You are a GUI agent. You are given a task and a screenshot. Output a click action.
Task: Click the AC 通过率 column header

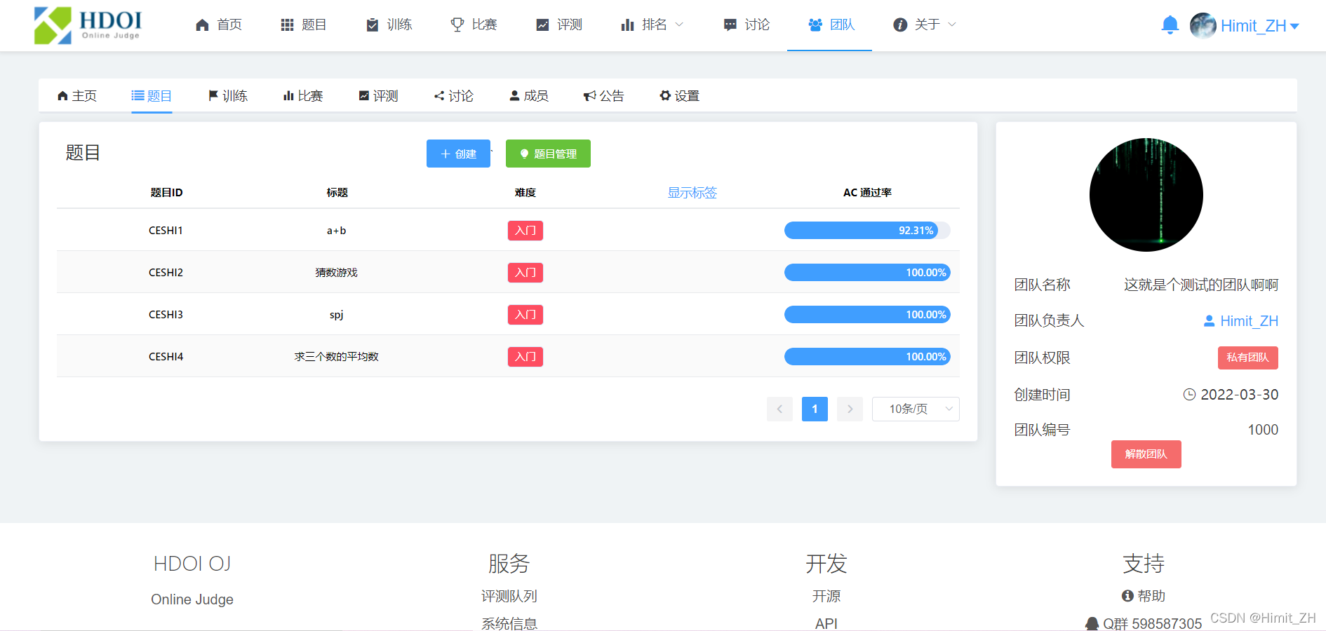coord(867,193)
